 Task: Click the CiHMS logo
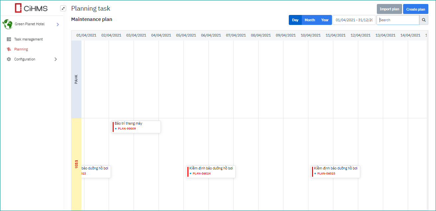point(31,8)
